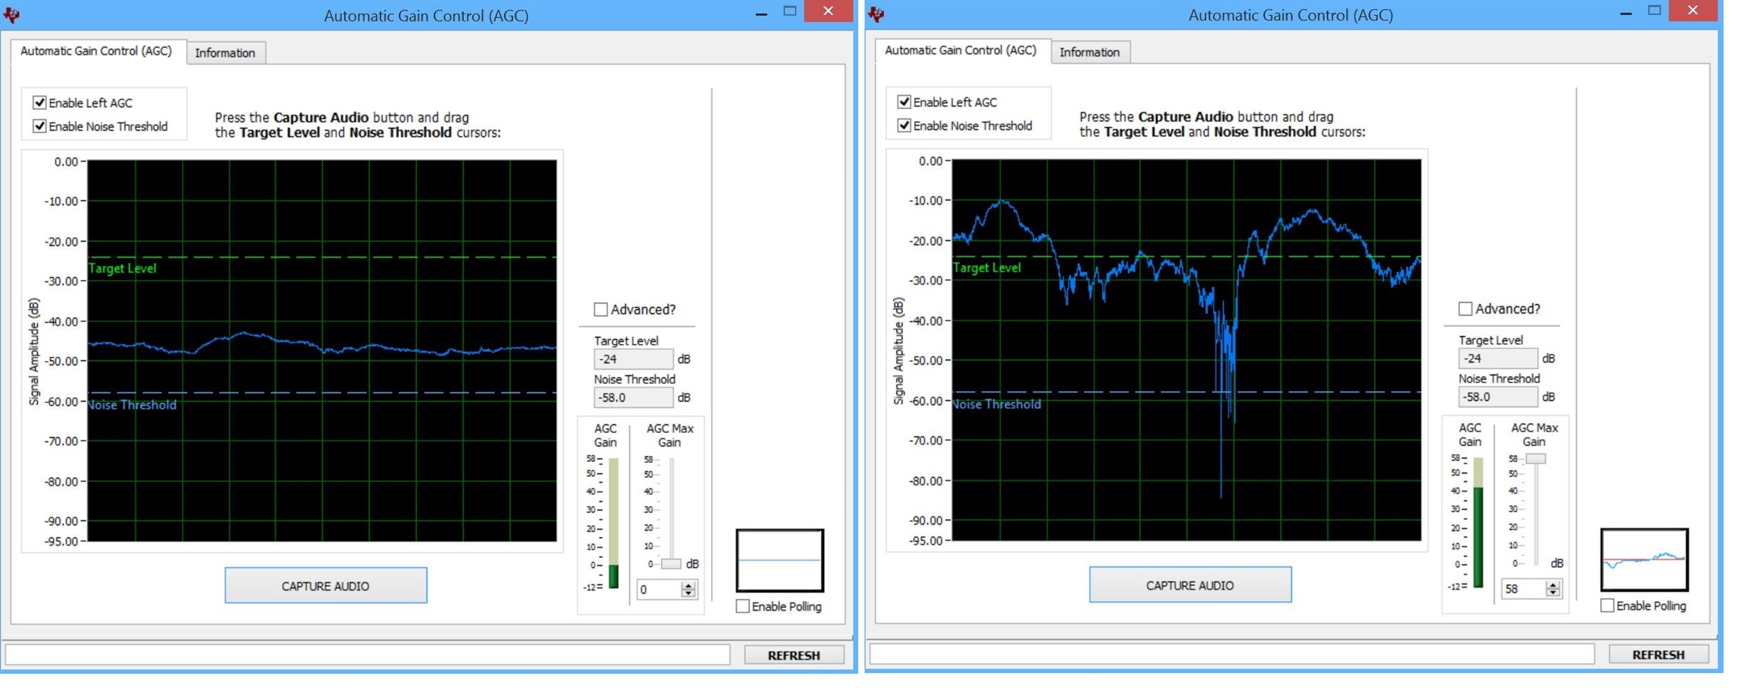This screenshot has width=1752, height=688.
Task: Click Noise Threshold cursor label in right graph
Action: [997, 404]
